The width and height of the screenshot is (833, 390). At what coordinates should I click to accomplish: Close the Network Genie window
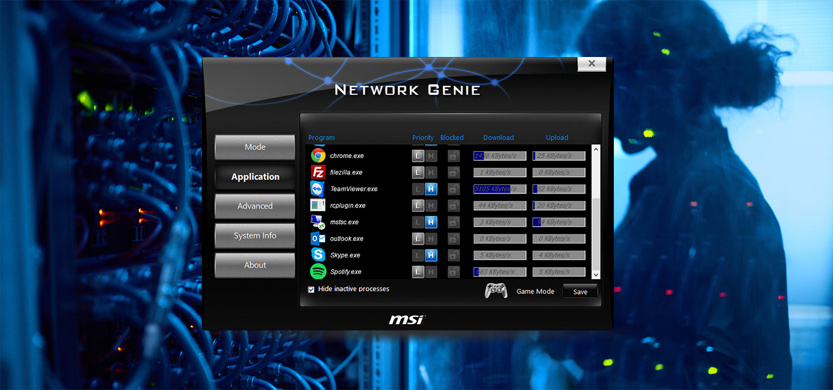pyautogui.click(x=591, y=63)
